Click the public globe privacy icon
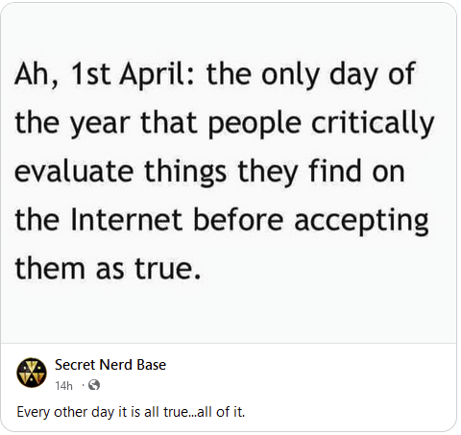The height and width of the screenshot is (435, 461). [94, 385]
